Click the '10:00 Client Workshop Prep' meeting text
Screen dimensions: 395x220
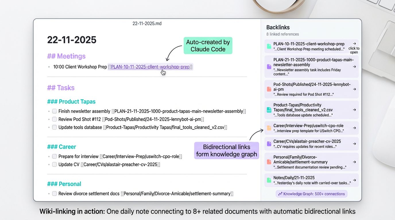pos(80,67)
